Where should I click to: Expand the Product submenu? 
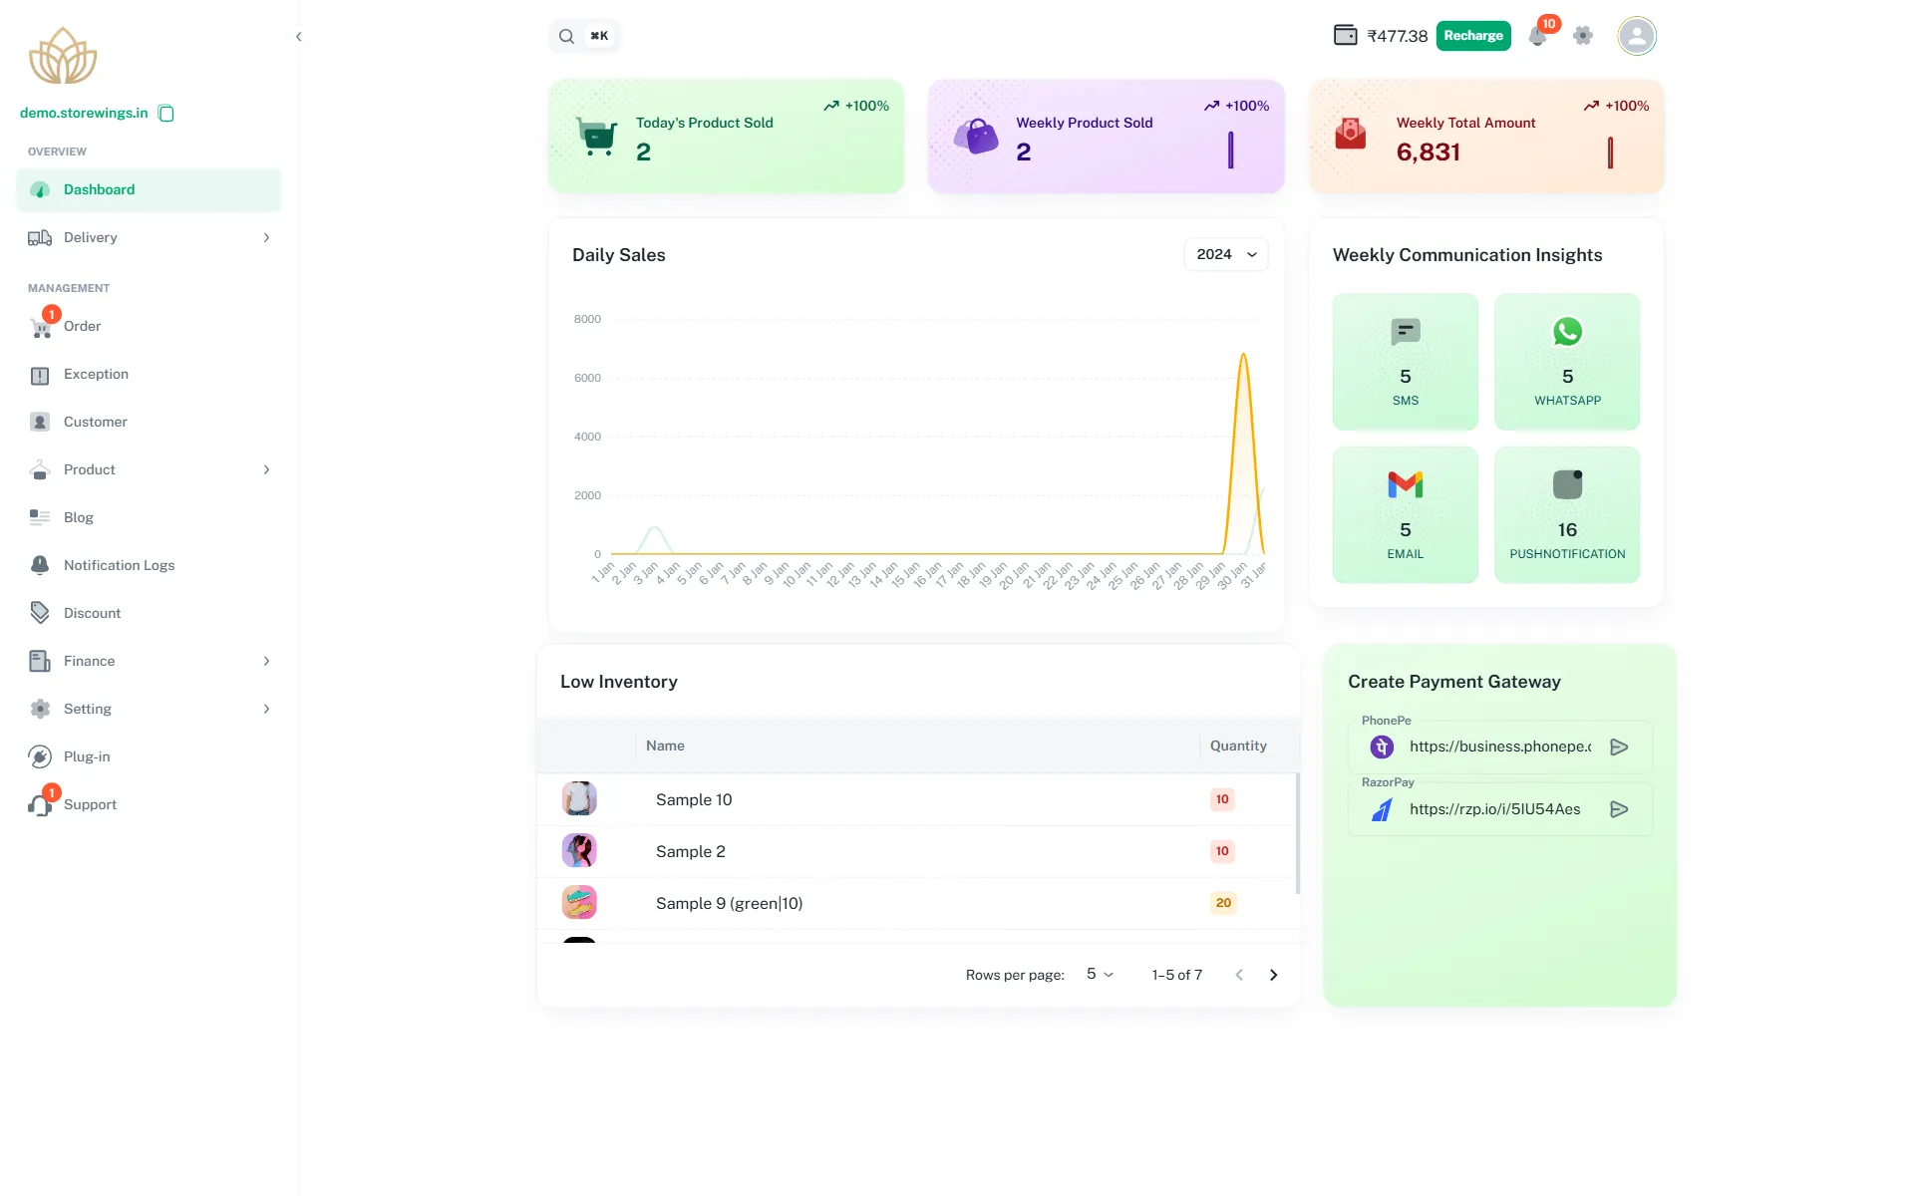tap(149, 469)
